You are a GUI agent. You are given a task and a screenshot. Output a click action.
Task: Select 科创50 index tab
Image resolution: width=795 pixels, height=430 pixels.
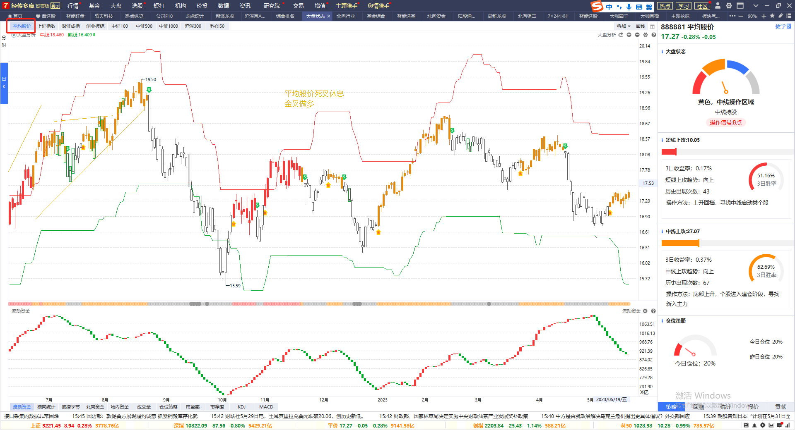217,26
